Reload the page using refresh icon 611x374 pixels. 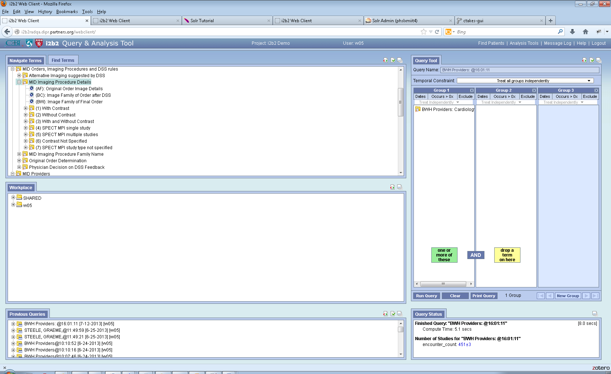(x=437, y=32)
